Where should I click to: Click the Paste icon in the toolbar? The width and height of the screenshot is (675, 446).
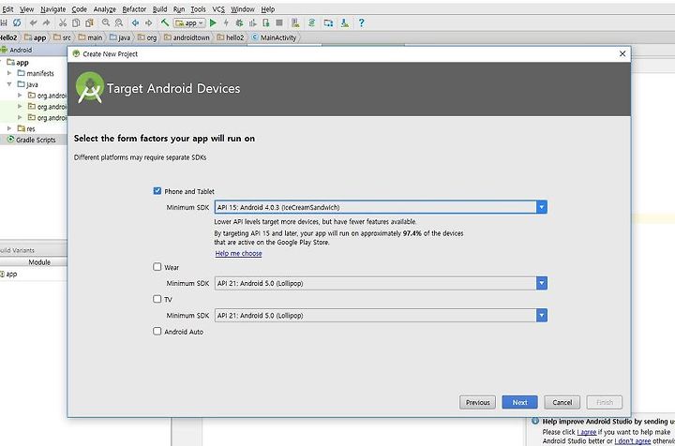(89, 22)
